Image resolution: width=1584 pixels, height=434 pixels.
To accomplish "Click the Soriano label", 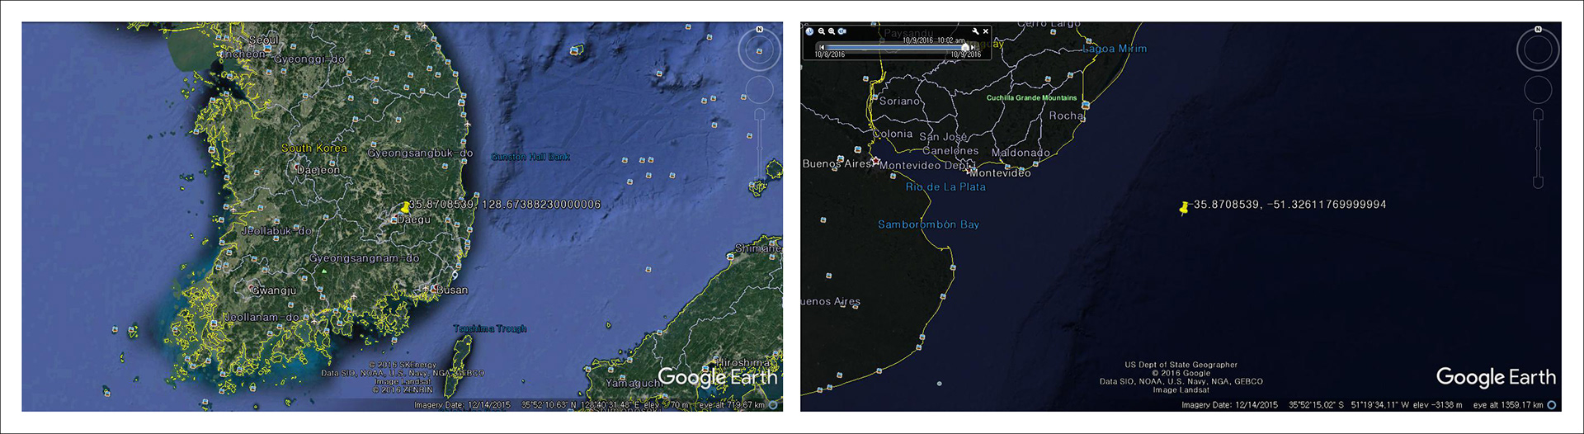I will coord(899,101).
